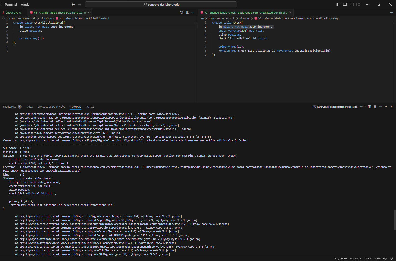
Task: Open the CONSOLE DE DEPURAÇÃO tab
Action: tap(51, 107)
